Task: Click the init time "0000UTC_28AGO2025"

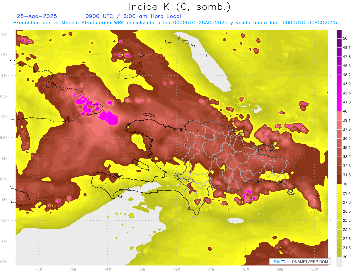Action: coord(200,23)
